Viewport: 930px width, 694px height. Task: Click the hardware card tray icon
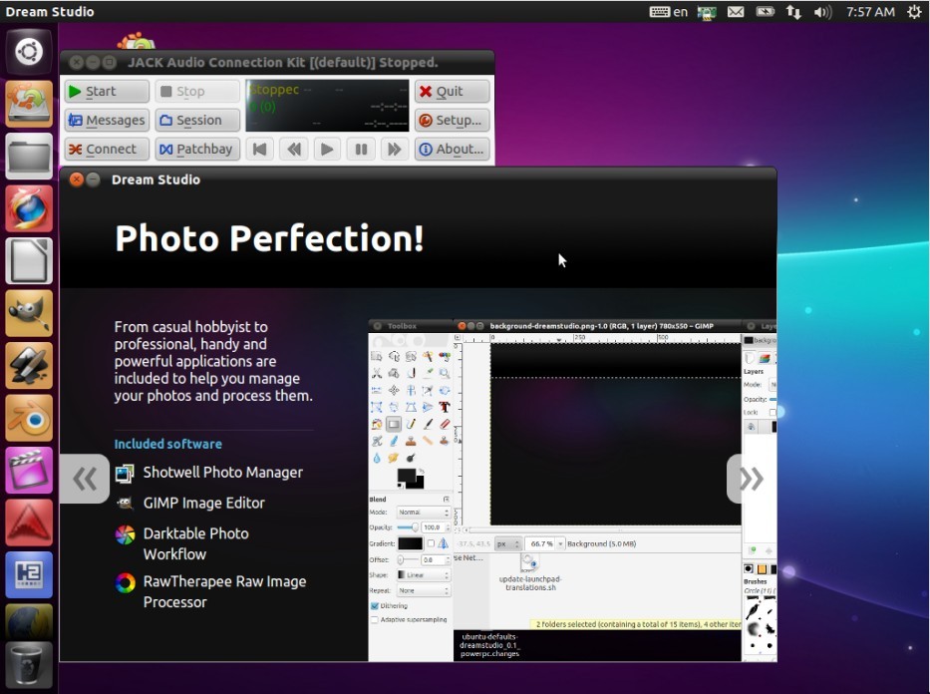[707, 12]
